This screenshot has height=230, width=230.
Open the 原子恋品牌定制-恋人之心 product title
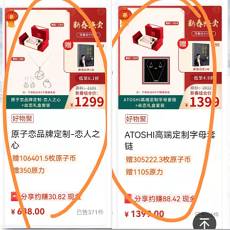55,140
